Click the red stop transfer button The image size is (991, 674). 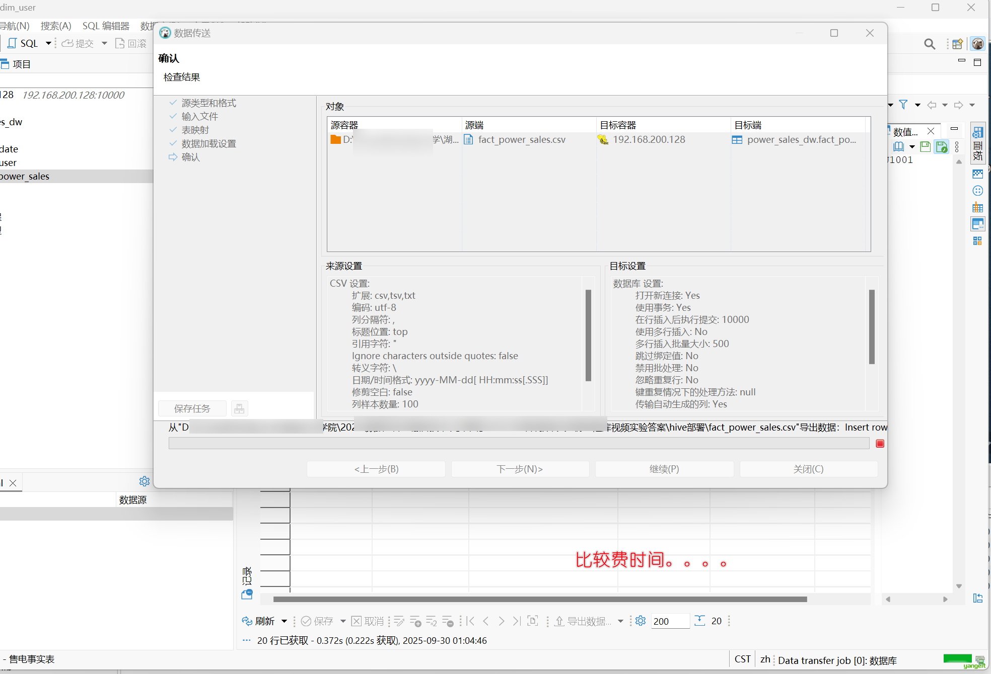[x=880, y=443]
